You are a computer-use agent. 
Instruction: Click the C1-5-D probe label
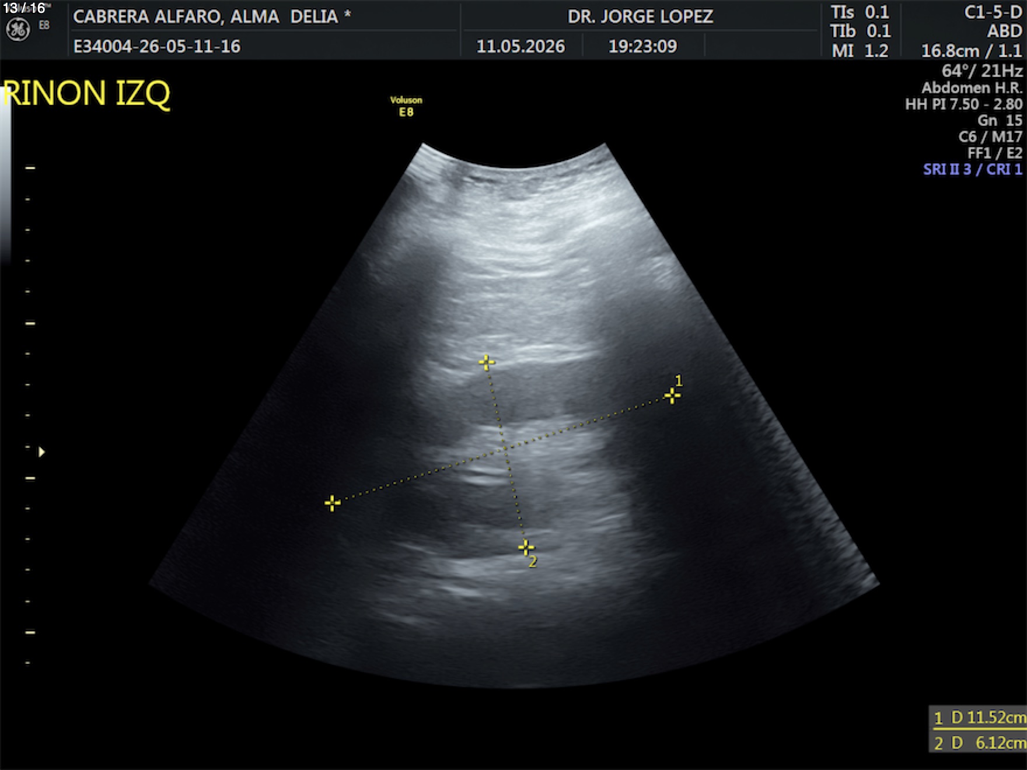click(993, 12)
